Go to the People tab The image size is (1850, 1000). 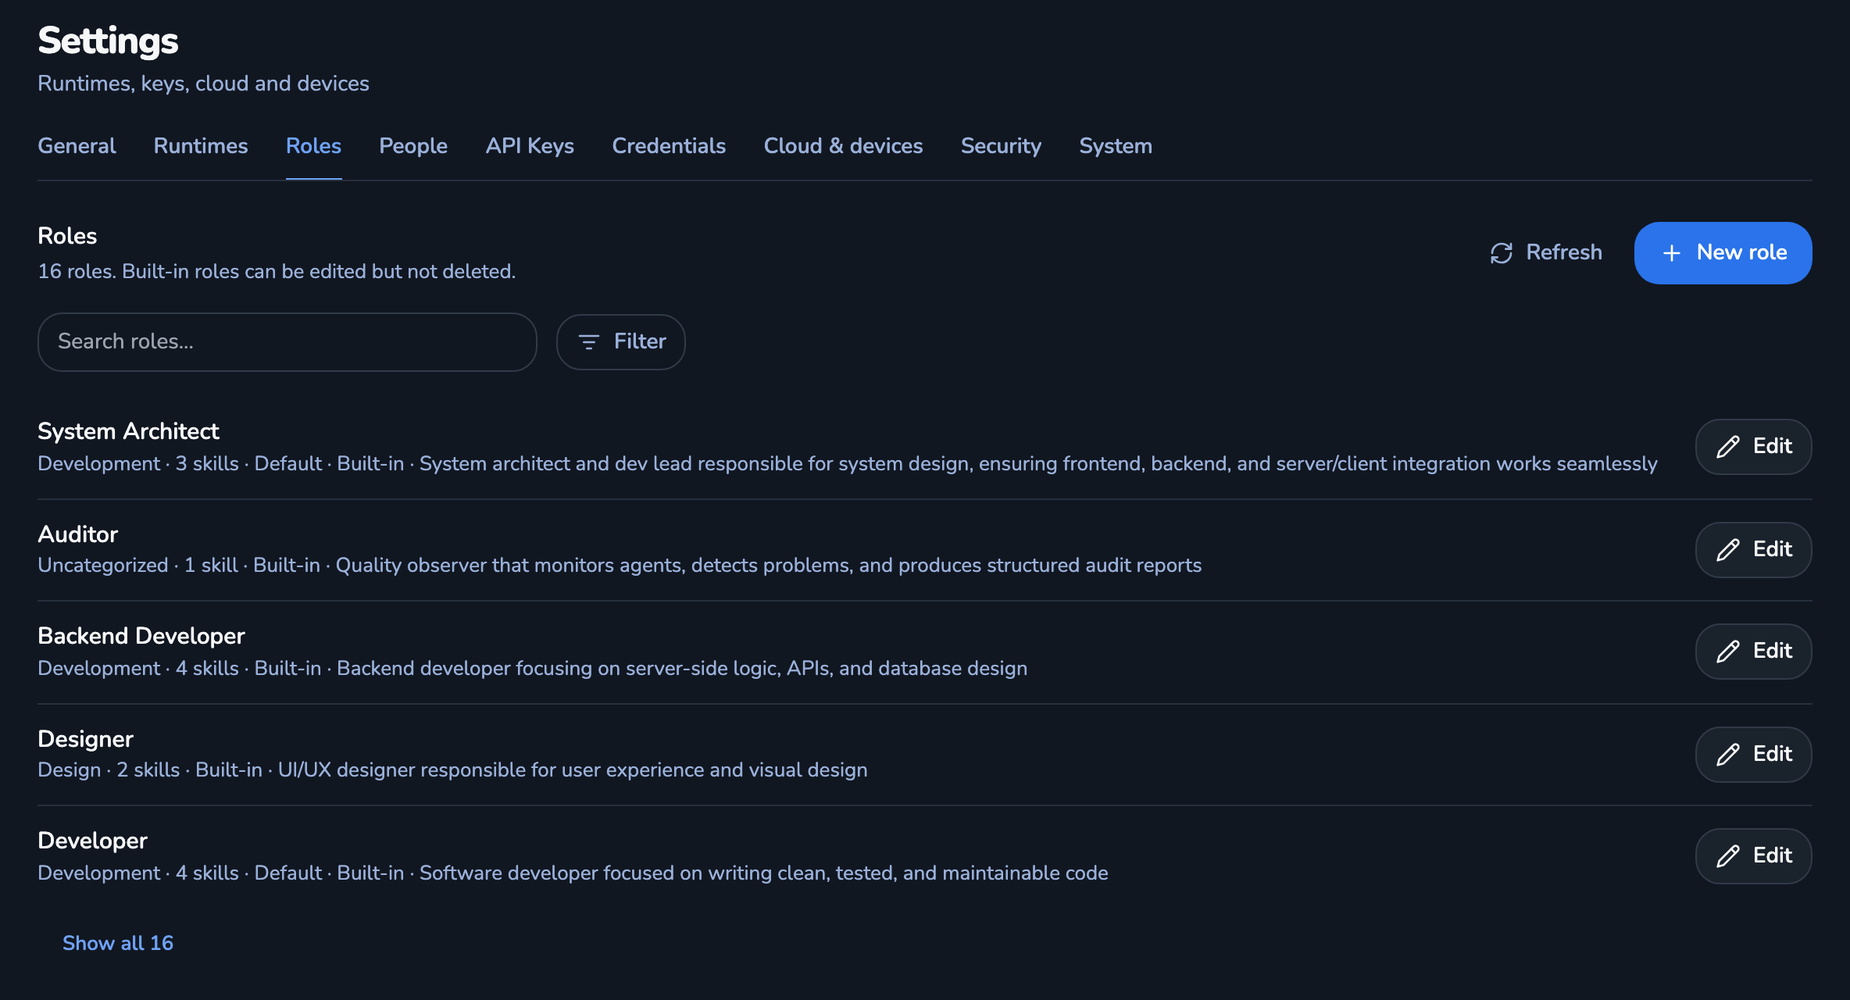(x=413, y=146)
